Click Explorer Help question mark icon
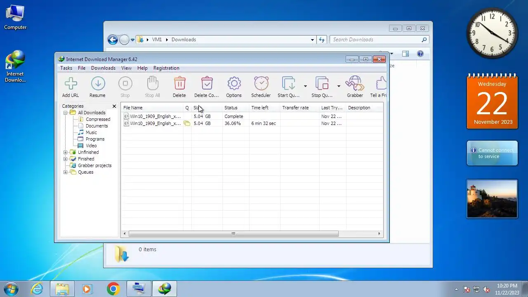Viewport: 528px width, 297px height. click(x=420, y=54)
